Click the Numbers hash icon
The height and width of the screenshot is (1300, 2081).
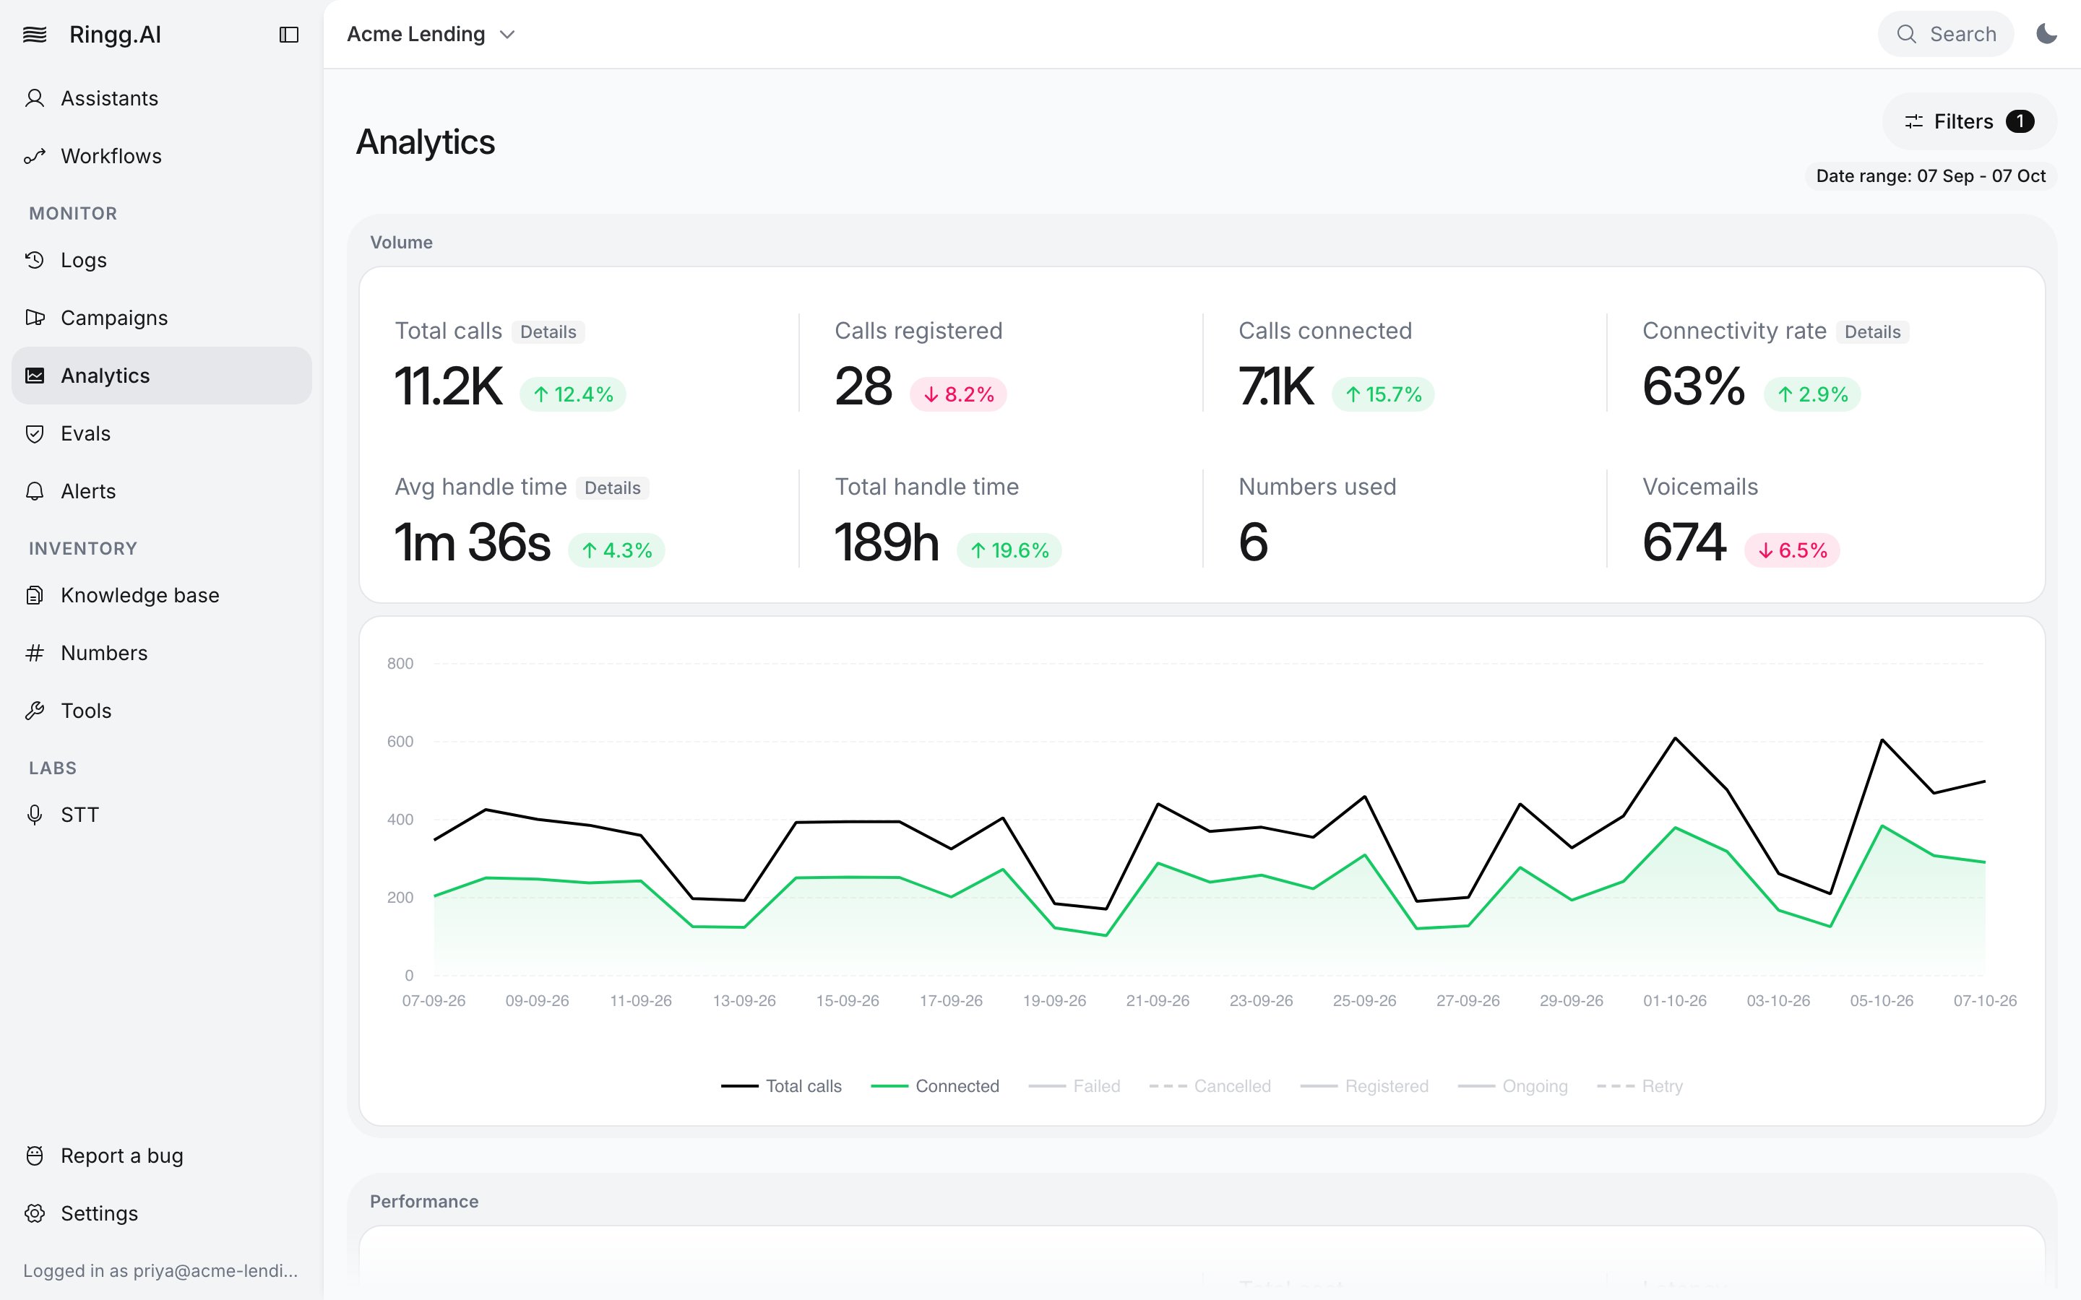point(35,653)
